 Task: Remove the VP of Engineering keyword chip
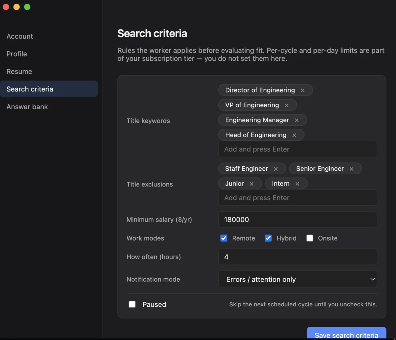tap(286, 105)
